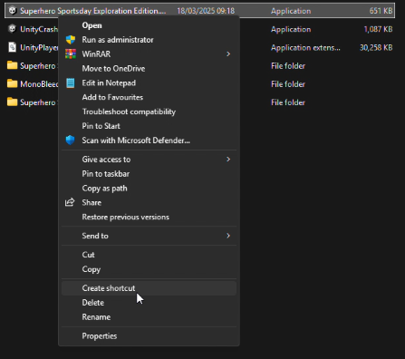Viewport: 405px width, 359px height.
Task: Click the Share menu entry
Action: (x=149, y=202)
